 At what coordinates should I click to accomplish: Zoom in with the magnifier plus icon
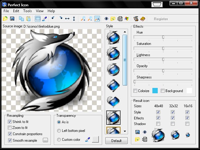pyautogui.click(x=83, y=19)
